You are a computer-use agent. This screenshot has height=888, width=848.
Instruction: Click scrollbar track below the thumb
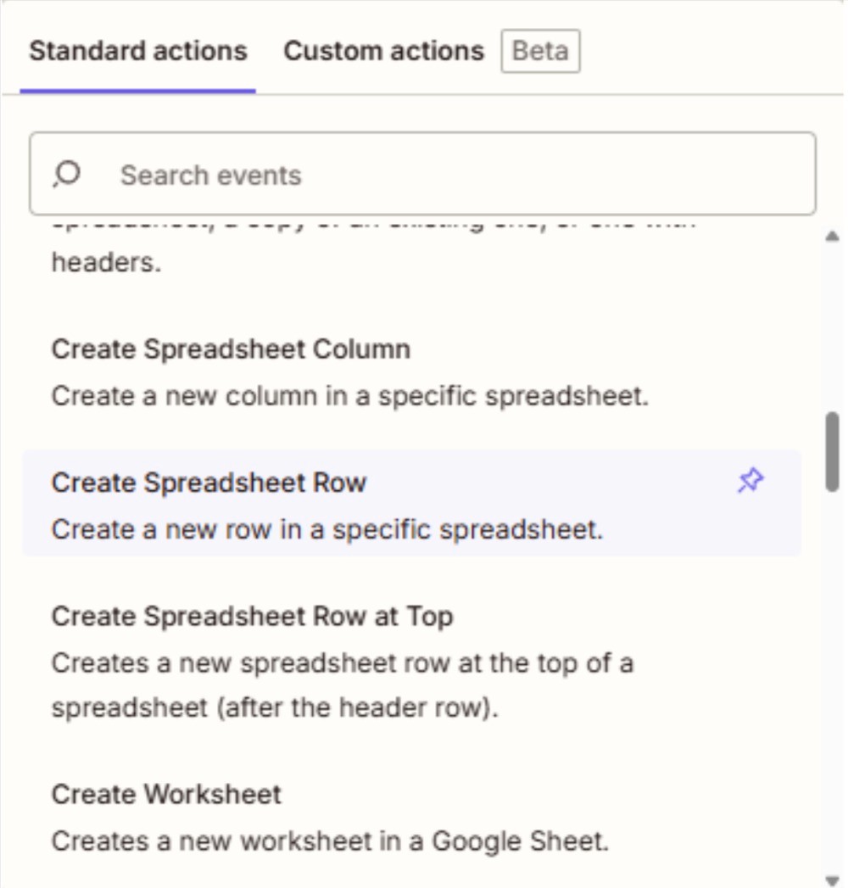[832, 679]
